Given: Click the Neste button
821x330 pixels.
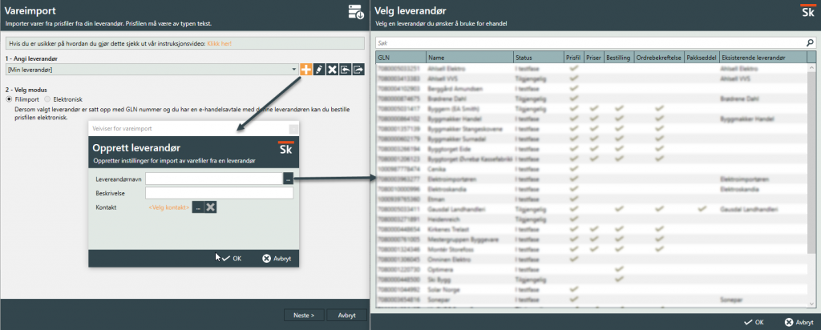Looking at the screenshot, I should [303, 316].
